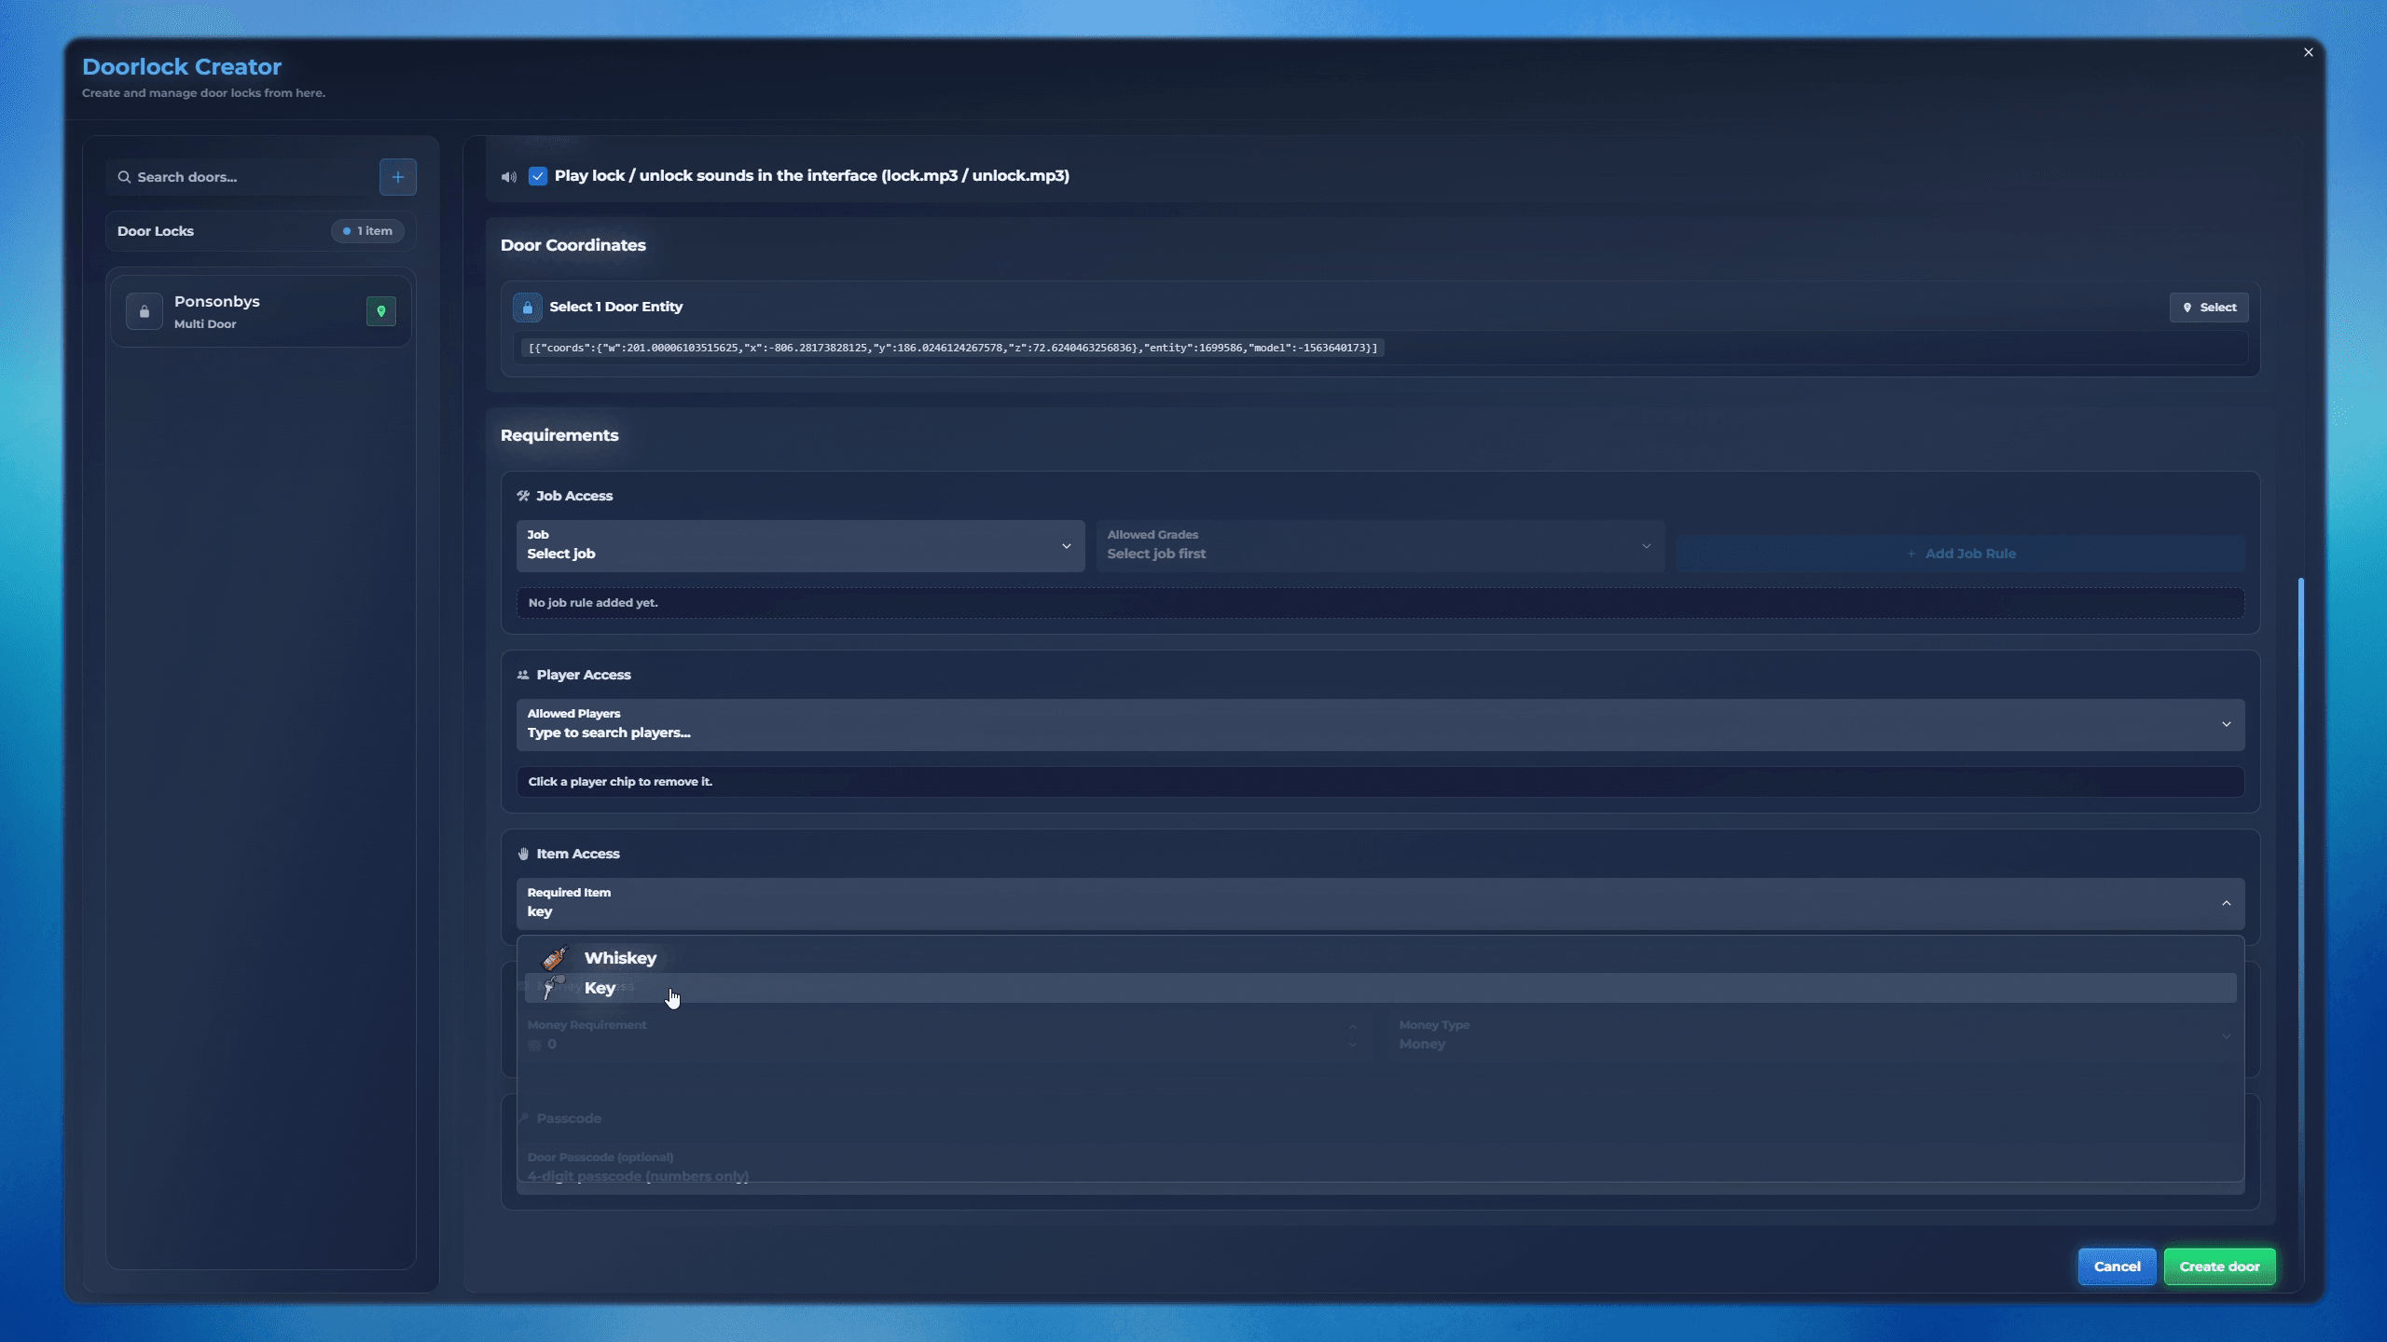2387x1342 pixels.
Task: Disable play lock / unlock sounds checkbox
Action: tap(538, 176)
